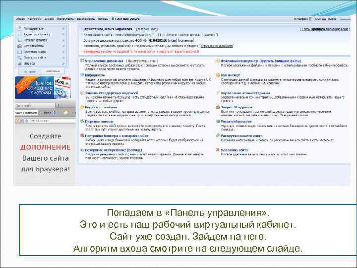
Task: Click the Файловый менеджер folder icon
Action: 218,61
